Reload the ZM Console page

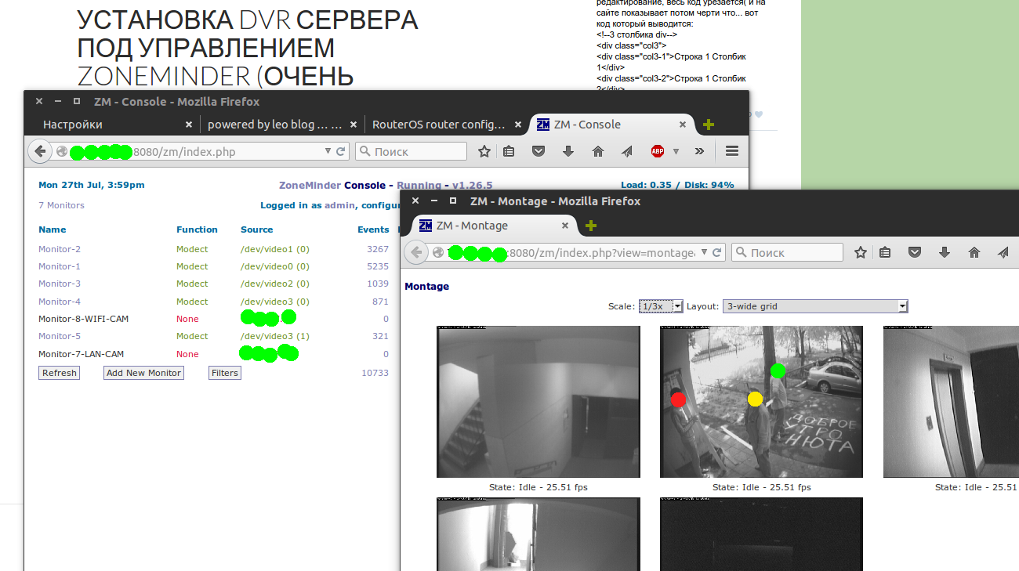click(x=341, y=151)
